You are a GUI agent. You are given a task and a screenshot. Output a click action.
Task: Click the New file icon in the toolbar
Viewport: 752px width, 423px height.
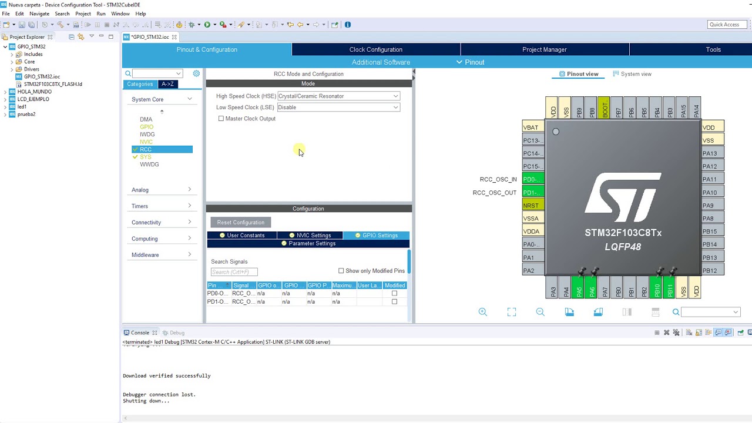[x=6, y=25]
